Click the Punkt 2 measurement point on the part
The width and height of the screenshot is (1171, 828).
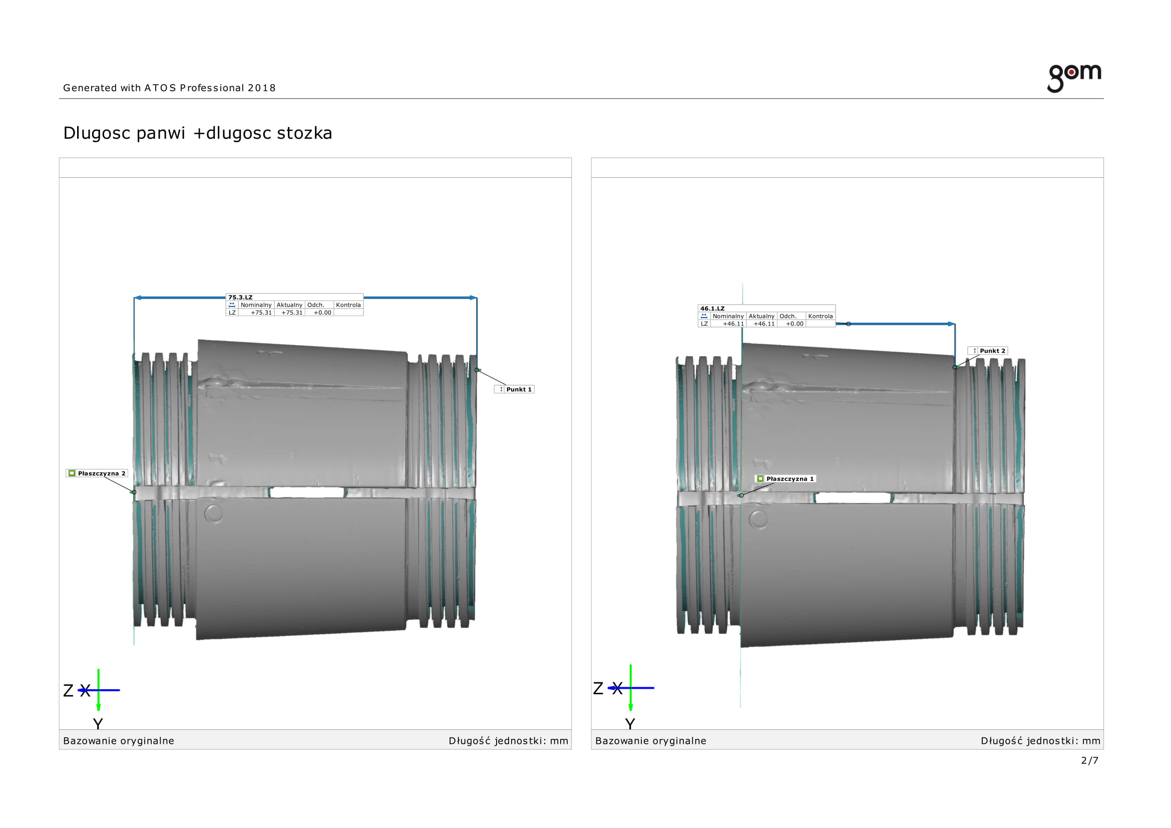(x=955, y=367)
